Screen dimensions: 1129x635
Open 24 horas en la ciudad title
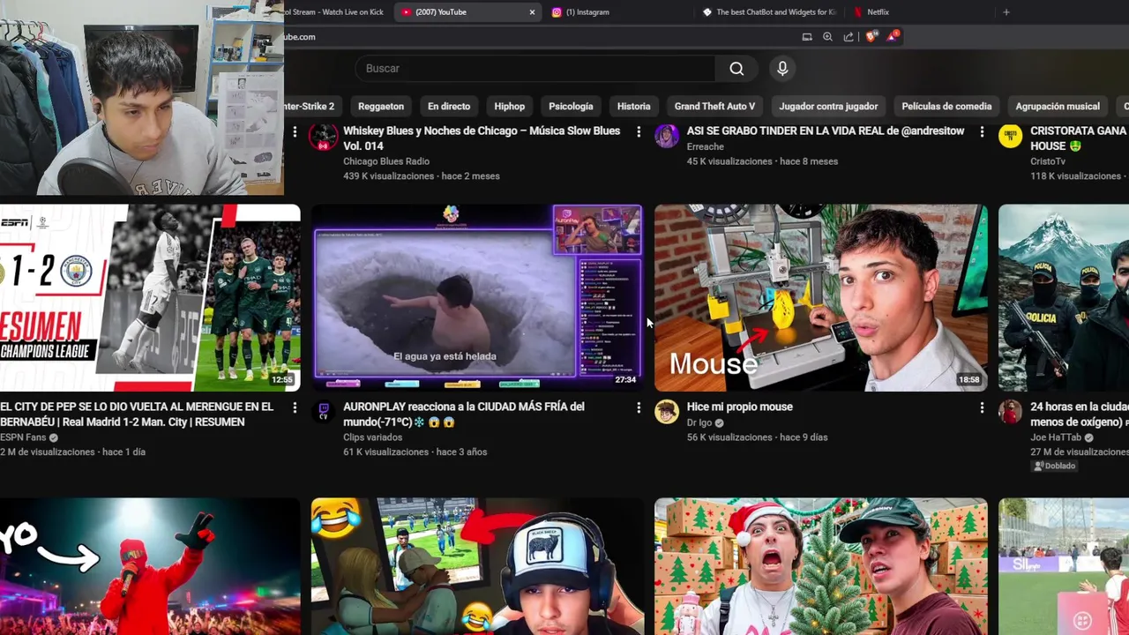coord(1080,415)
